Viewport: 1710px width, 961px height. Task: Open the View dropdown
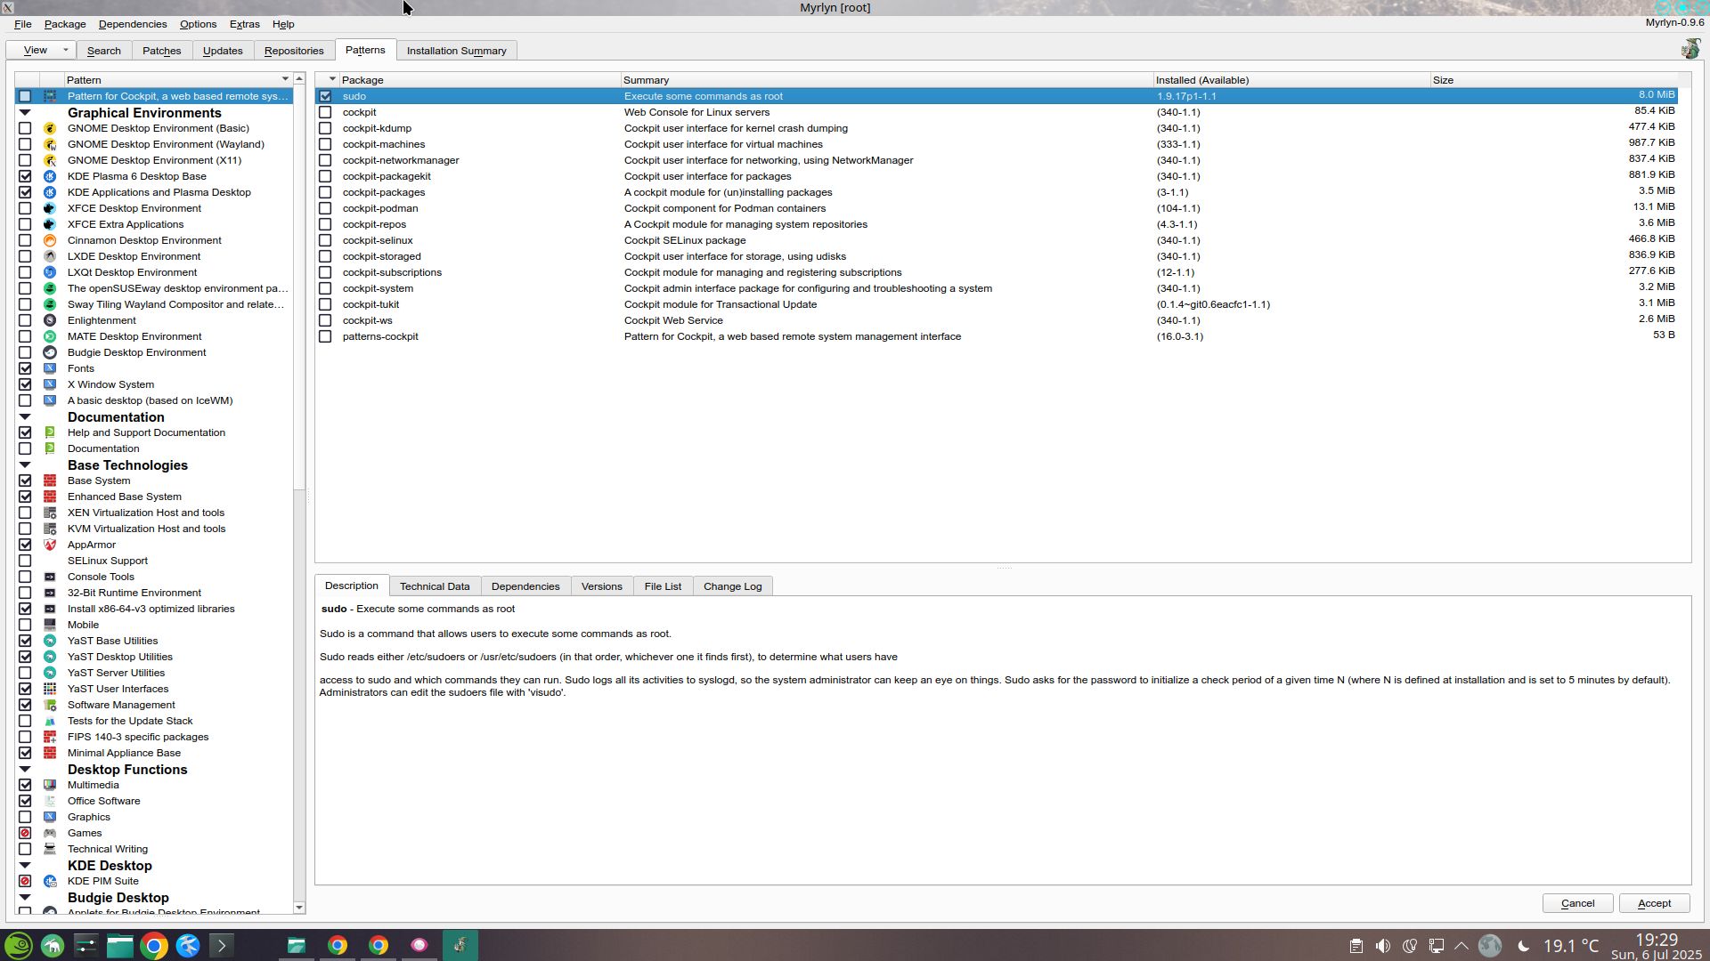(x=41, y=50)
